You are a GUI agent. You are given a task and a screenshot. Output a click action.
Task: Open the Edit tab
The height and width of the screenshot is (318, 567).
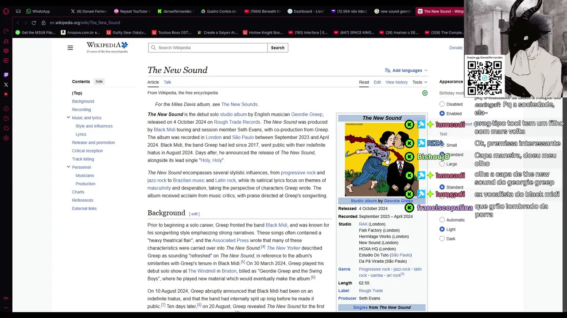377,82
